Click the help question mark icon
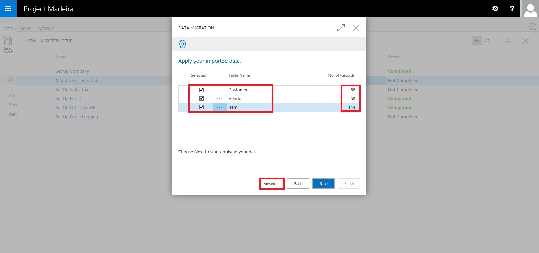 512,9
